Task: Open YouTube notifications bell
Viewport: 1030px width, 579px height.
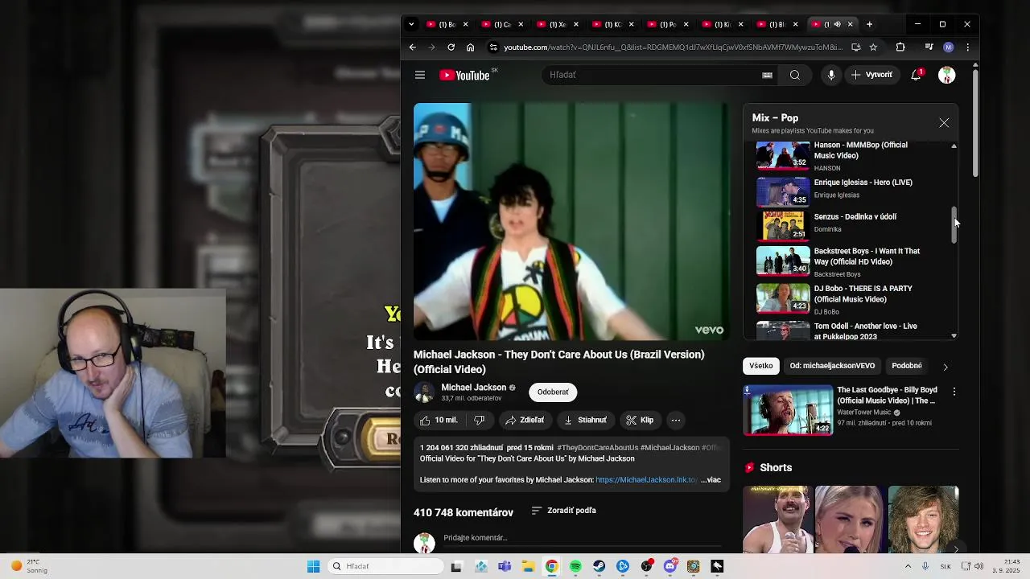Action: pyautogui.click(x=916, y=75)
